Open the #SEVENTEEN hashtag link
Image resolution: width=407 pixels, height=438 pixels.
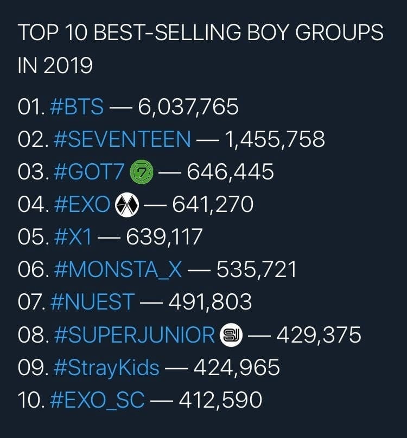point(122,139)
